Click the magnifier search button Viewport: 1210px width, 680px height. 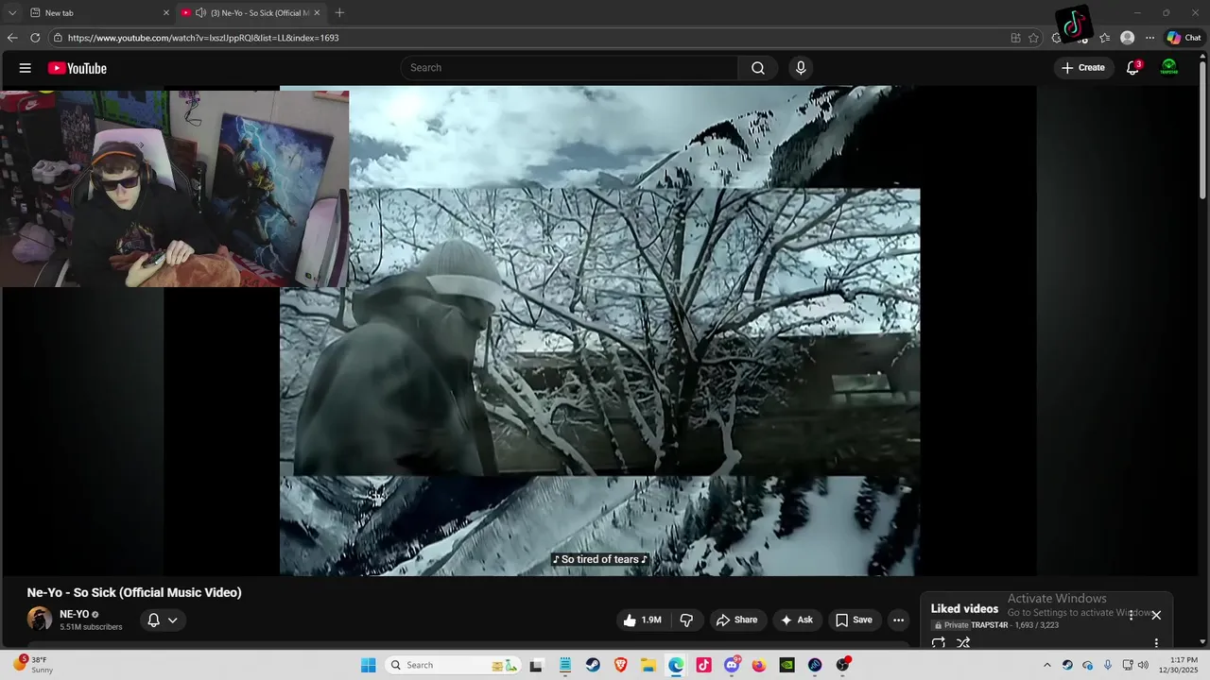coord(758,68)
